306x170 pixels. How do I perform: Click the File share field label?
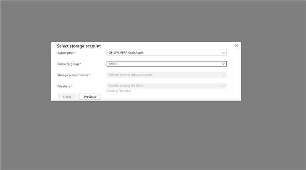(x=63, y=86)
